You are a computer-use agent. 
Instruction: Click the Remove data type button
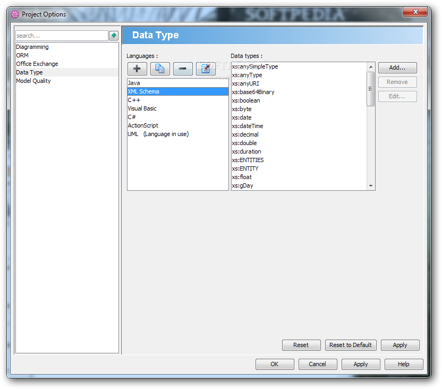[397, 82]
